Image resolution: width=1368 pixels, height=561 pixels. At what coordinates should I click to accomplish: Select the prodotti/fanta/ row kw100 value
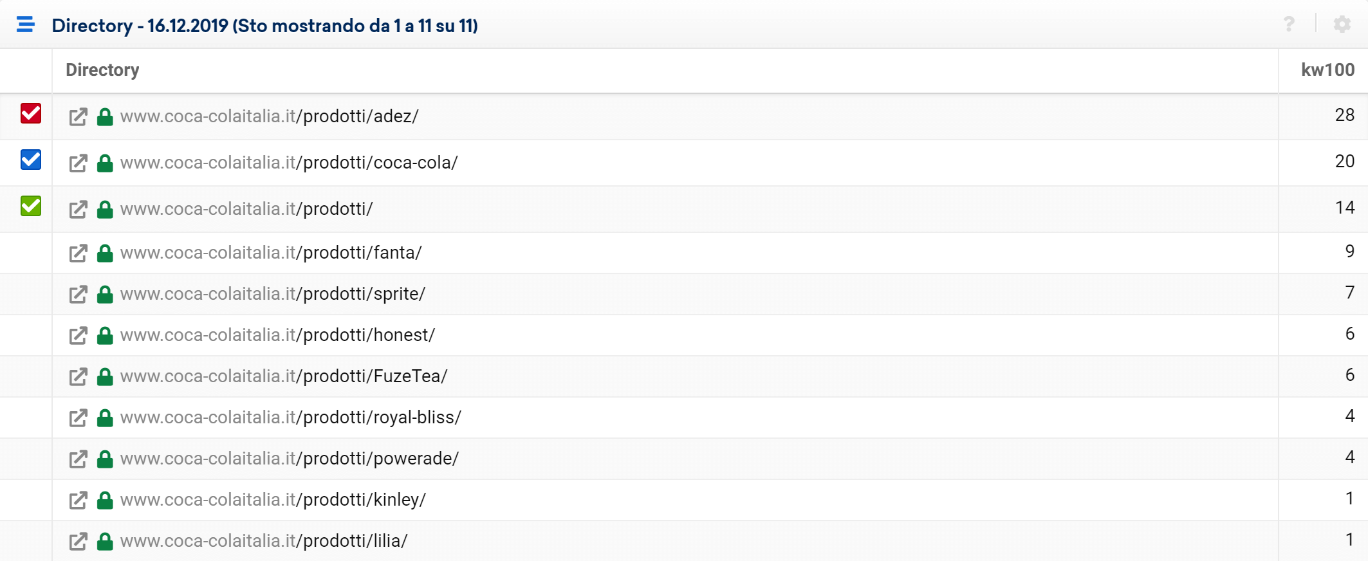coord(1349,252)
